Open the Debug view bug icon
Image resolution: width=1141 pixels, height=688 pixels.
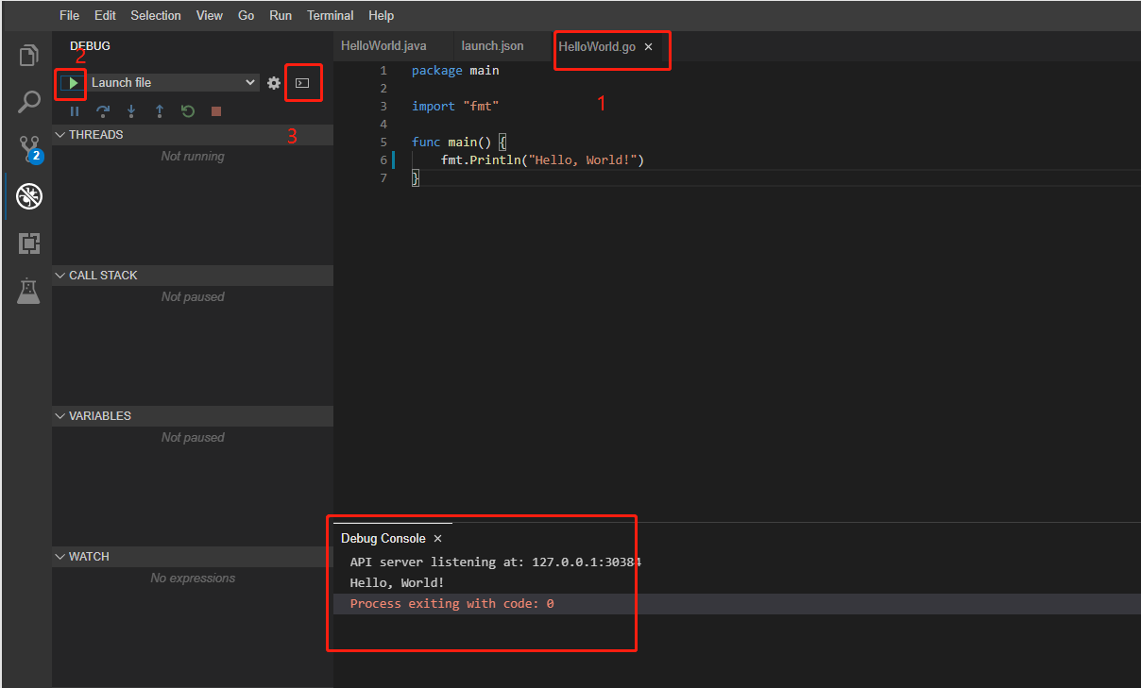29,196
